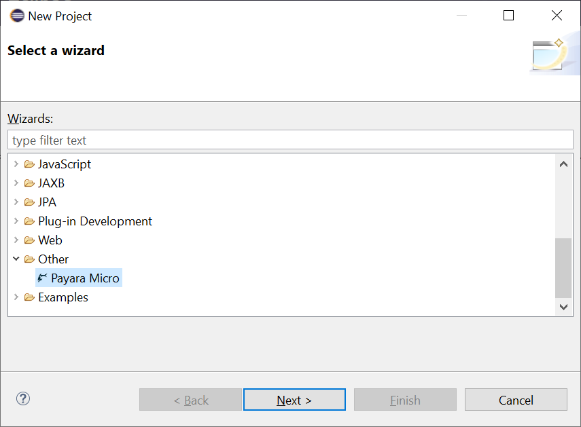
Task: Select the Web tree item label
Action: [50, 240]
